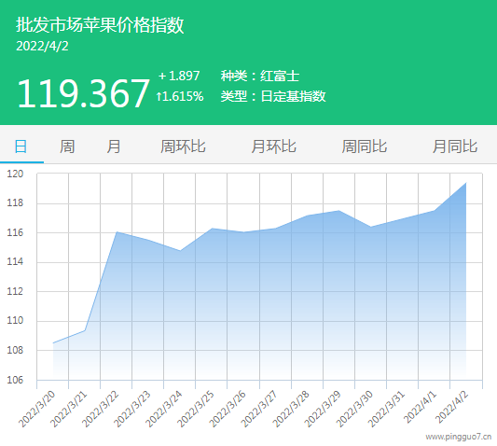497x446 pixels.
Task: Click the x-axis label 2022/3/22
Action: (100, 410)
